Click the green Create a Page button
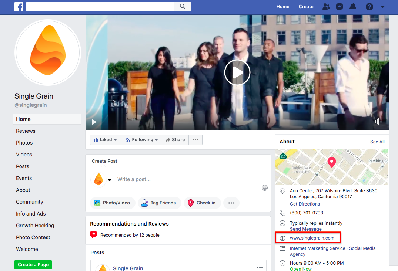 click(33, 265)
